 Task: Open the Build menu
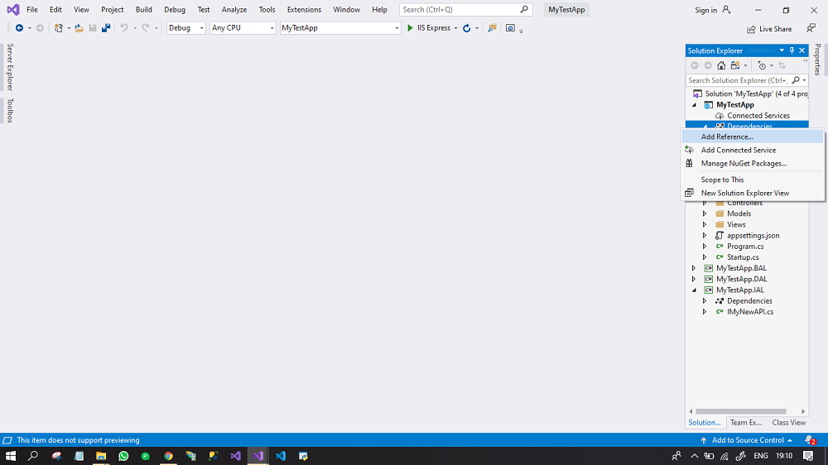coord(143,9)
